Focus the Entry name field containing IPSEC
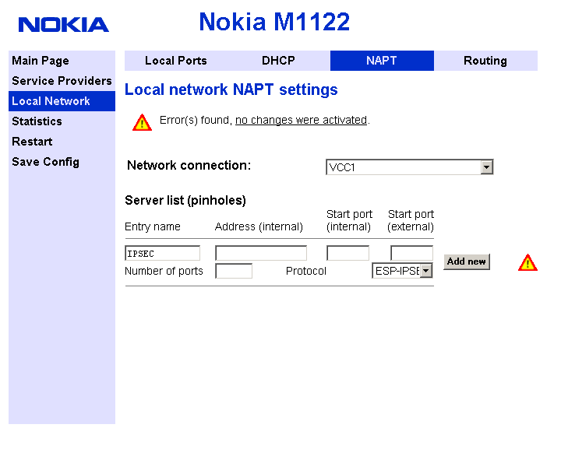561x456 pixels. [162, 253]
